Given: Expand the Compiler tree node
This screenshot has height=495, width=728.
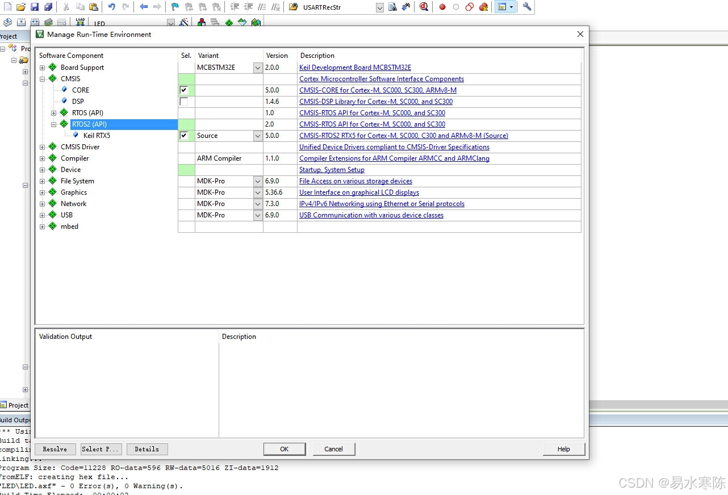Looking at the screenshot, I should point(42,158).
